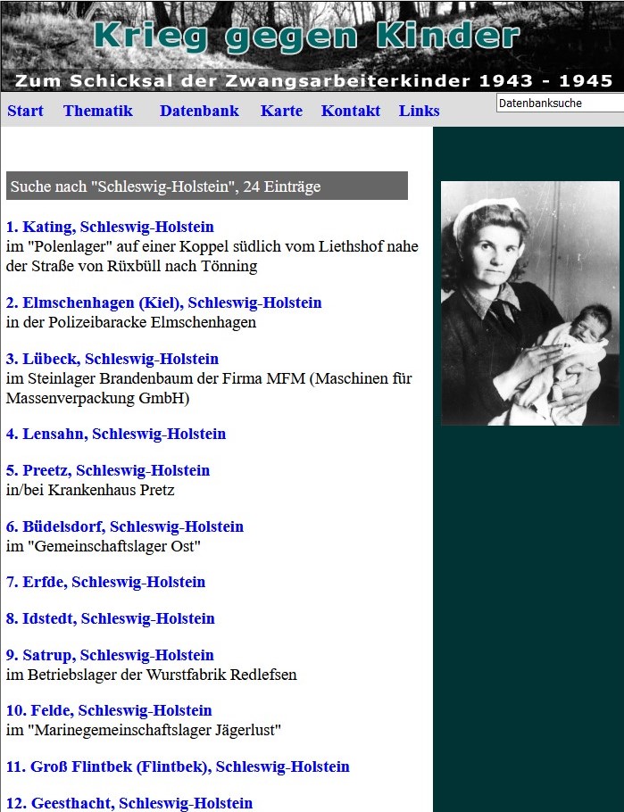Open the Satrup, Schleswig-Holstein result
624x812 pixels.
pos(110,655)
